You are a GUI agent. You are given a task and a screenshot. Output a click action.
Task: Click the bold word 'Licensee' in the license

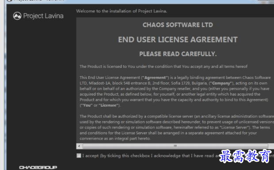click(x=108, y=105)
